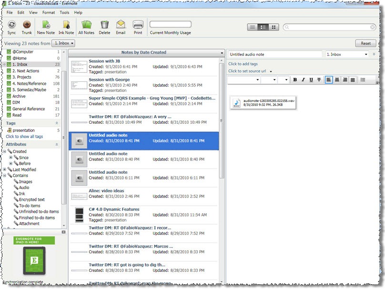The width and height of the screenshot is (385, 289).
Task: Center align note text
Action: coord(337,80)
